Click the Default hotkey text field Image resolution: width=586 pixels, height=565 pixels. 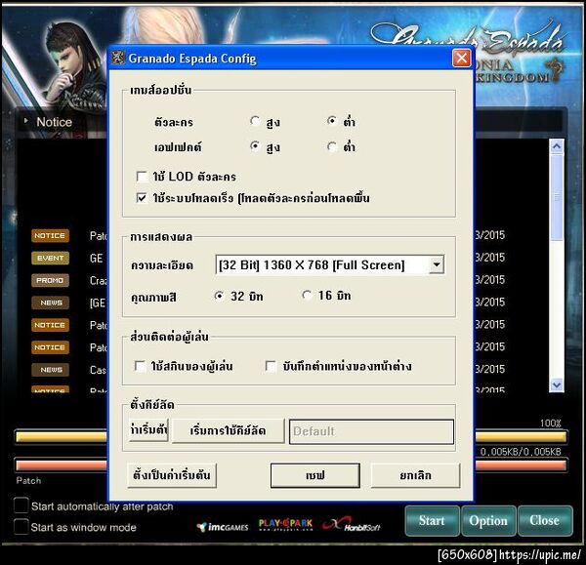(x=371, y=431)
